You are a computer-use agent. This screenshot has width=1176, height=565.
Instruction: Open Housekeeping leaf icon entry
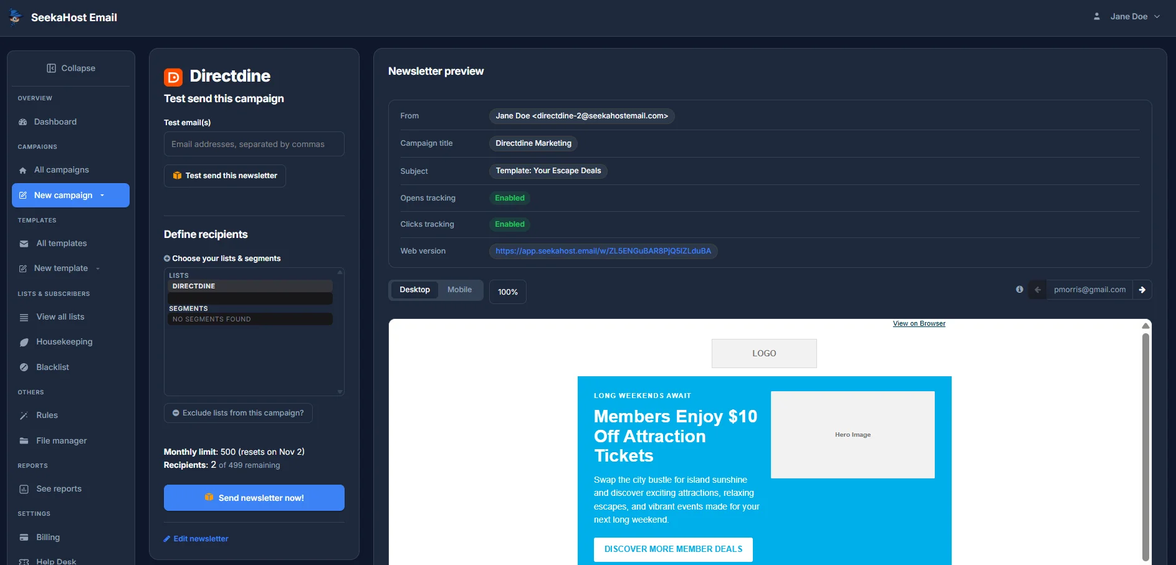pos(24,342)
